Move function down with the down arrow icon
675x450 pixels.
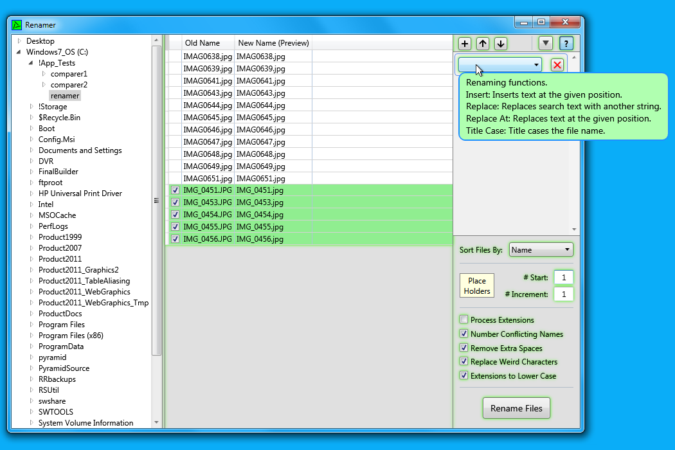(x=501, y=44)
